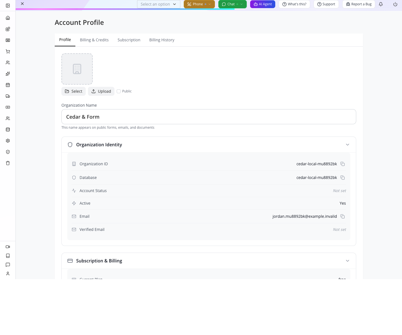Open the video camera sidebar icon
This screenshot has height=335, width=402.
[x=8, y=247]
